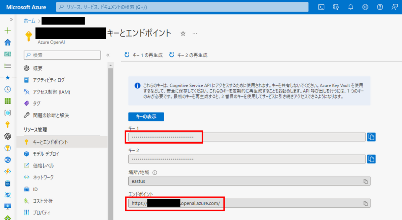
Task: Open All services list icon in sidebar
Action: point(7,66)
